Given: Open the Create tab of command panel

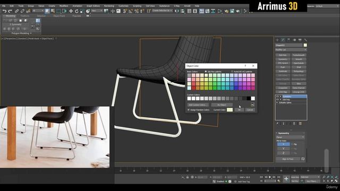Looking at the screenshot, I should pyautogui.click(x=277, y=40).
